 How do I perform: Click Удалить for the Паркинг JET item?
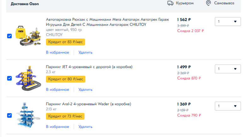click(85, 90)
